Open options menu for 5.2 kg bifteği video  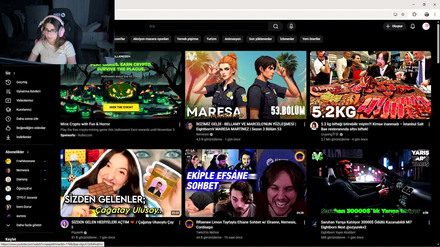click(429, 125)
